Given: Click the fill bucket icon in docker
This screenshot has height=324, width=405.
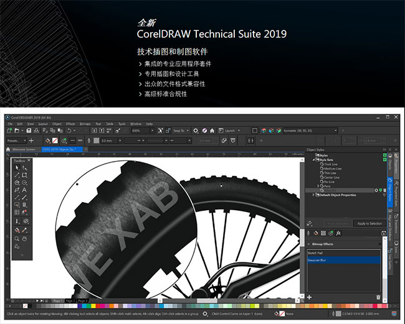Looking at the screenshot, I should click(x=316, y=233).
